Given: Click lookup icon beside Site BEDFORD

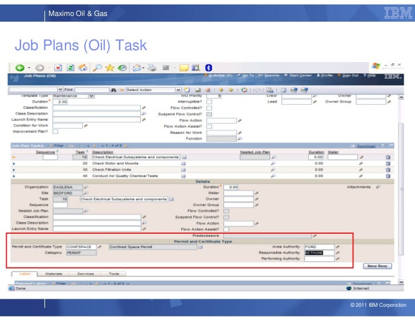Looking at the screenshot, I should pos(86,193).
